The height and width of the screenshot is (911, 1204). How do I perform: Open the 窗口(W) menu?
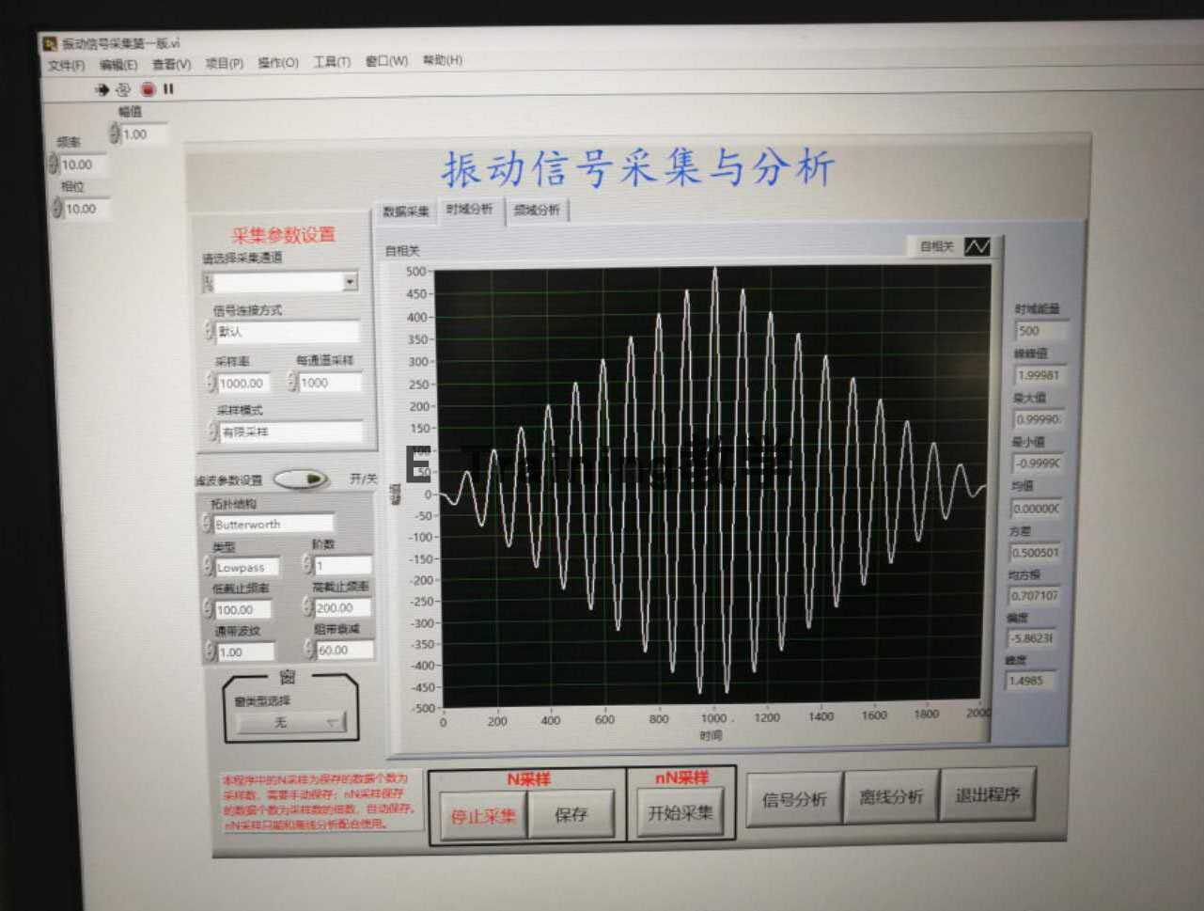click(387, 61)
